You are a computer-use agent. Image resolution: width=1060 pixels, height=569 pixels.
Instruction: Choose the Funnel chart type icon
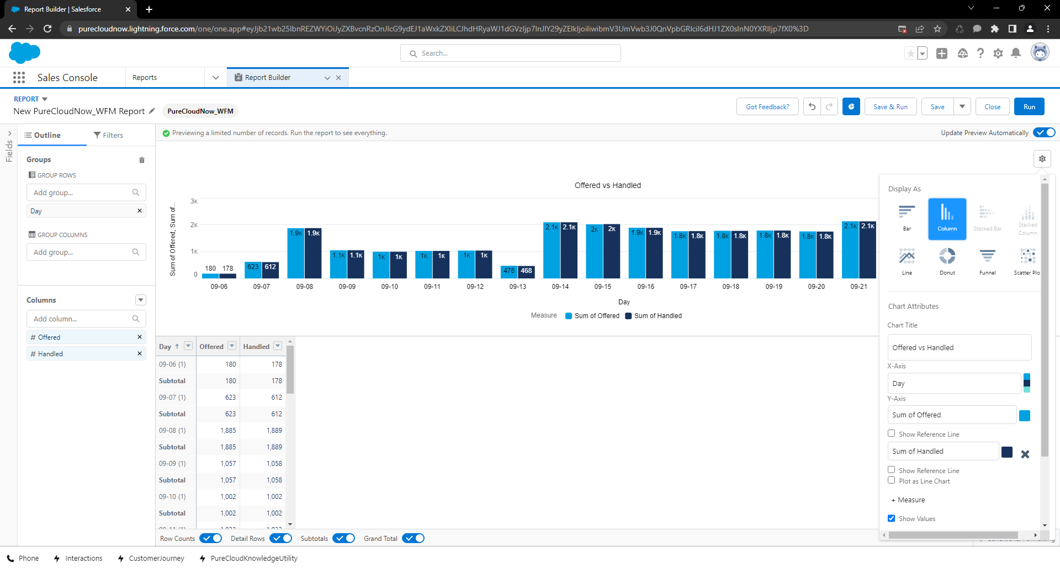987,257
